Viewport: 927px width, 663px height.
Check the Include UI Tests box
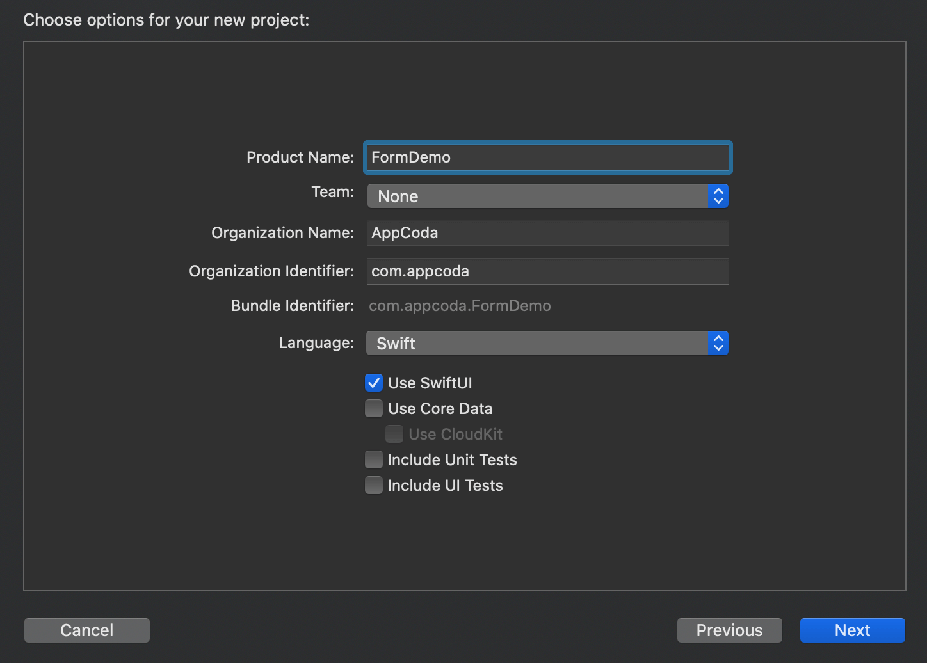point(373,485)
